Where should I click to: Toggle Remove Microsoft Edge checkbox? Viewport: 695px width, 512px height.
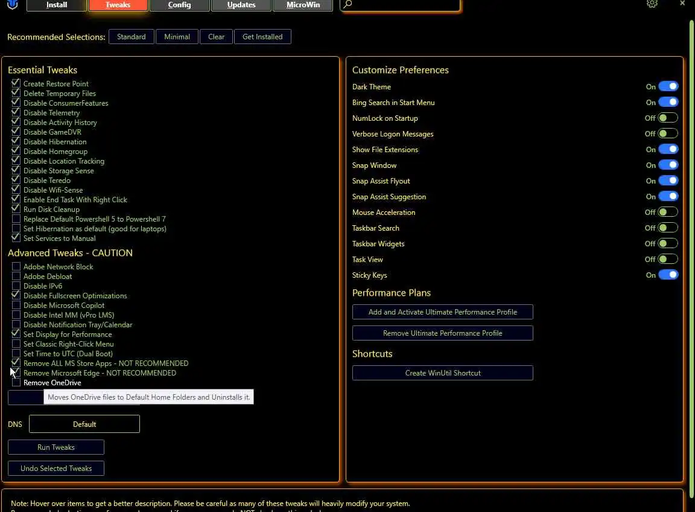[x=16, y=373]
